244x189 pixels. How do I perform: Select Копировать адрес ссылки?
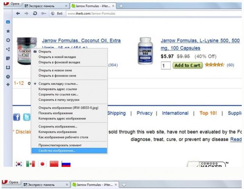(69, 89)
